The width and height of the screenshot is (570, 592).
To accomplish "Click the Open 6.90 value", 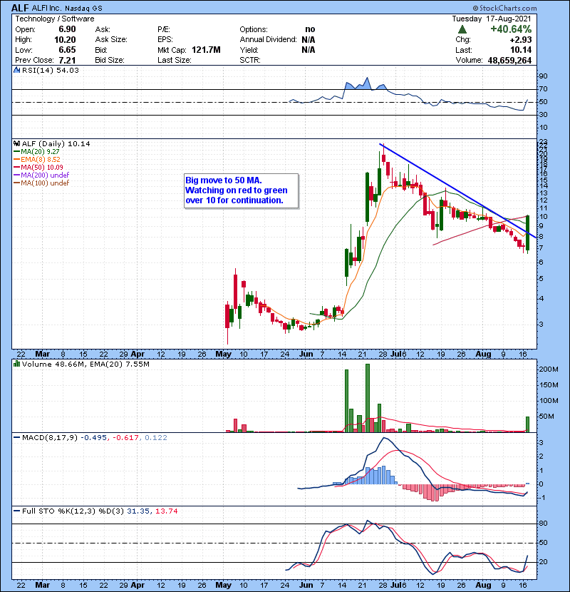I will (67, 29).
